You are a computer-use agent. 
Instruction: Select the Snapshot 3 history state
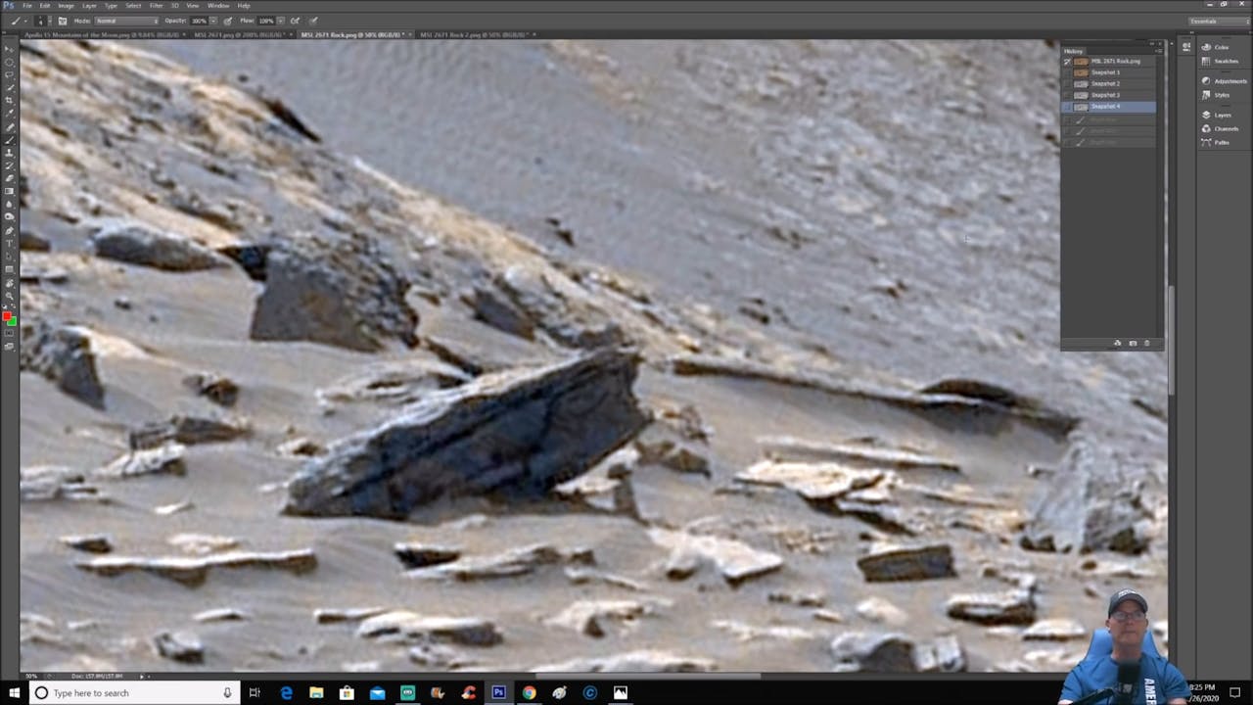click(1106, 95)
